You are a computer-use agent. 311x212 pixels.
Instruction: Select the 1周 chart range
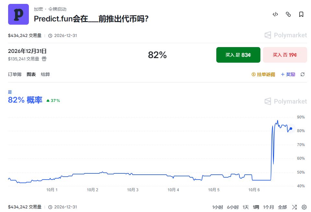pyautogui.click(x=256, y=207)
